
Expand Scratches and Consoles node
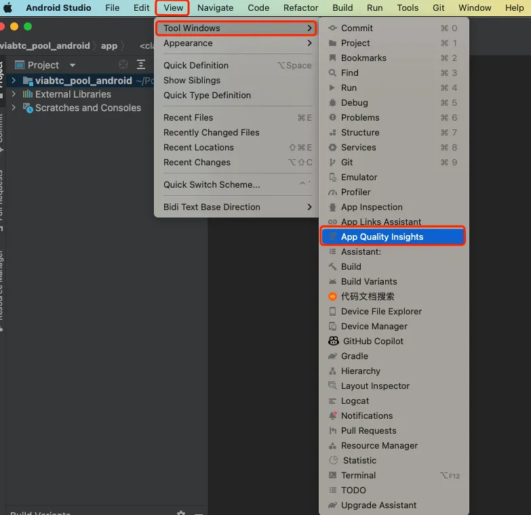pyautogui.click(x=14, y=108)
